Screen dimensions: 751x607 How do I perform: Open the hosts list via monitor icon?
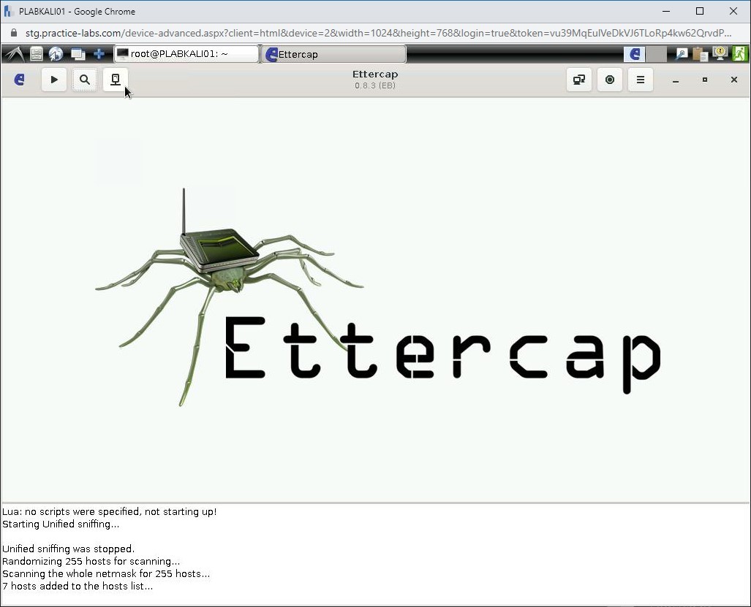pyautogui.click(x=115, y=80)
